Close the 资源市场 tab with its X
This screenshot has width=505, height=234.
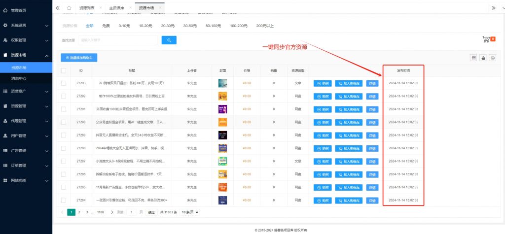pos(160,7)
